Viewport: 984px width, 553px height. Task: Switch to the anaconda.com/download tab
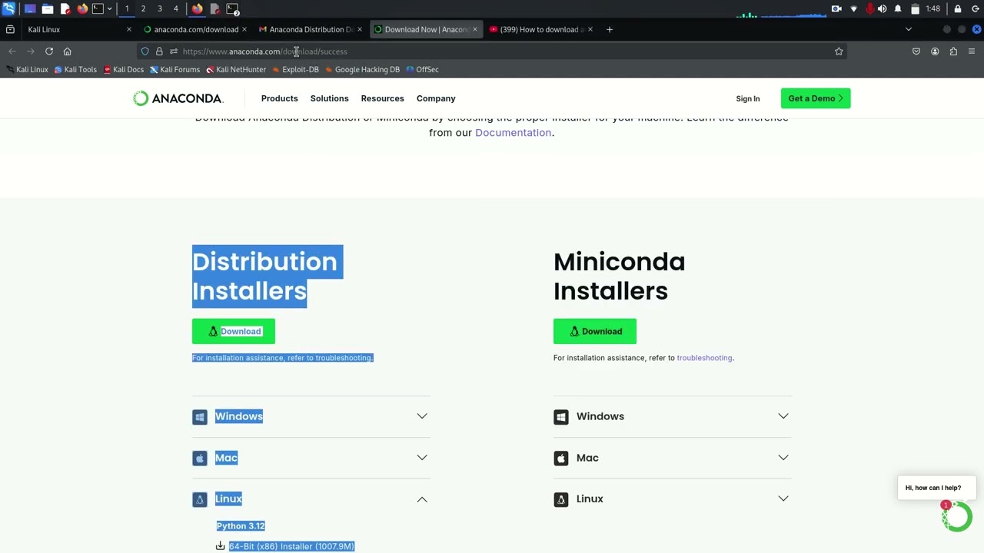pyautogui.click(x=196, y=29)
